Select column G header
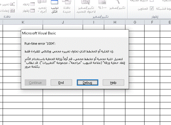Image resolution: width=171 pixels, height=125 pixels. (x=135, y=22)
